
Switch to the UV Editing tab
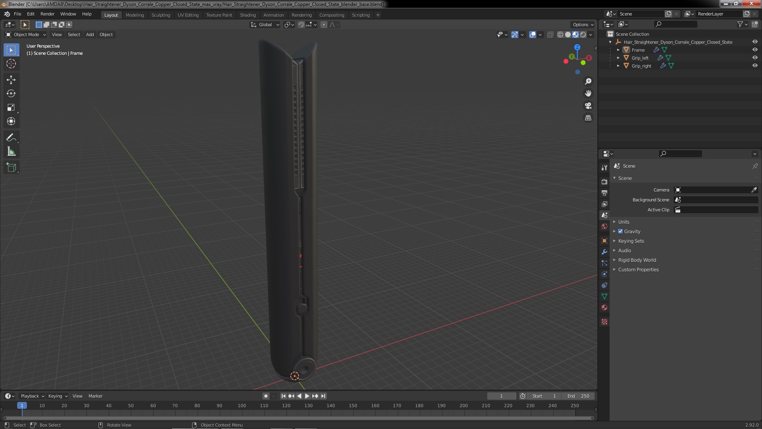pos(188,15)
